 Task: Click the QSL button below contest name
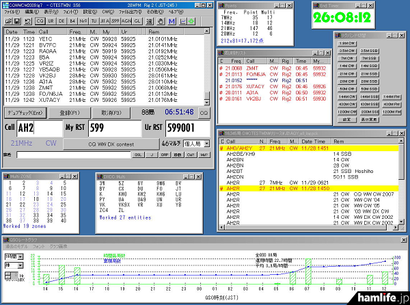click(137, 155)
